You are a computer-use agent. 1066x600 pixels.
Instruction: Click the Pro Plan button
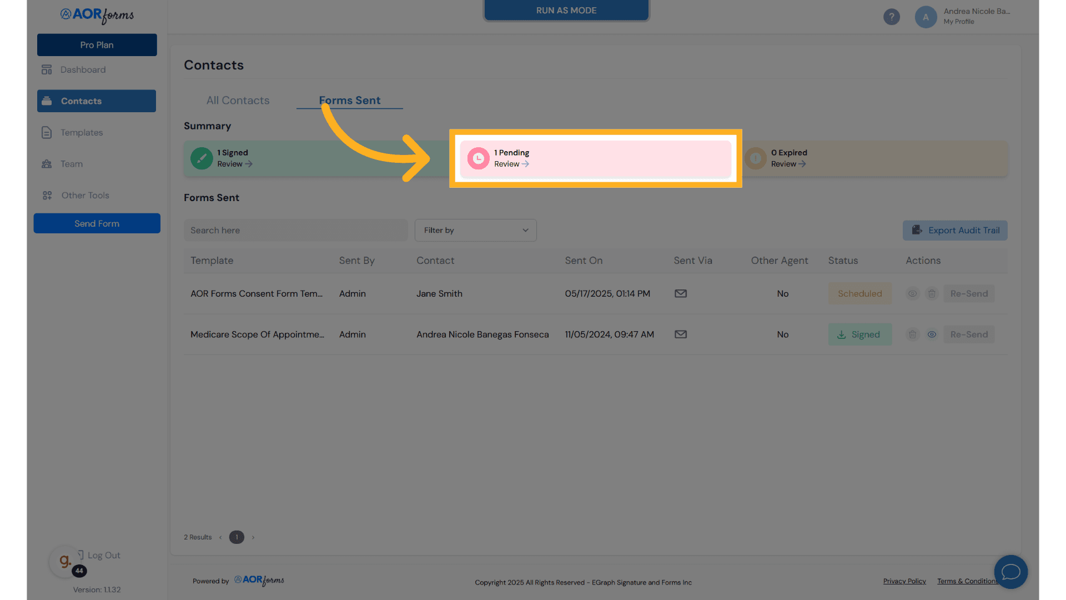coord(97,45)
